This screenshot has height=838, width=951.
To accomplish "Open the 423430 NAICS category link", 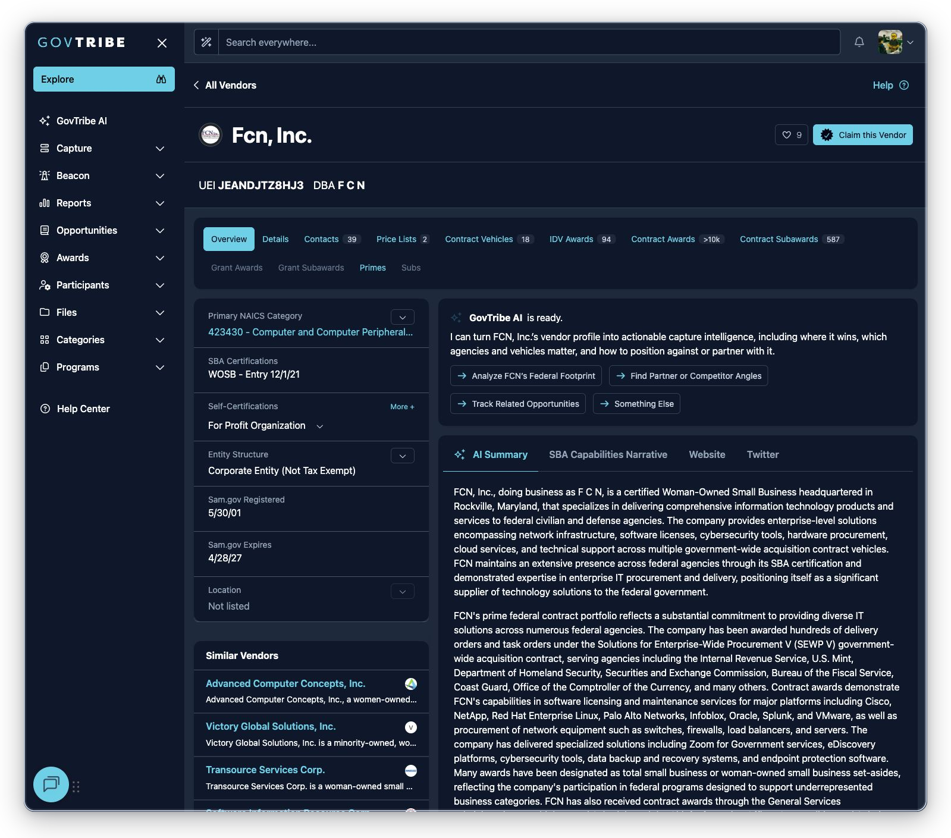I will click(310, 332).
